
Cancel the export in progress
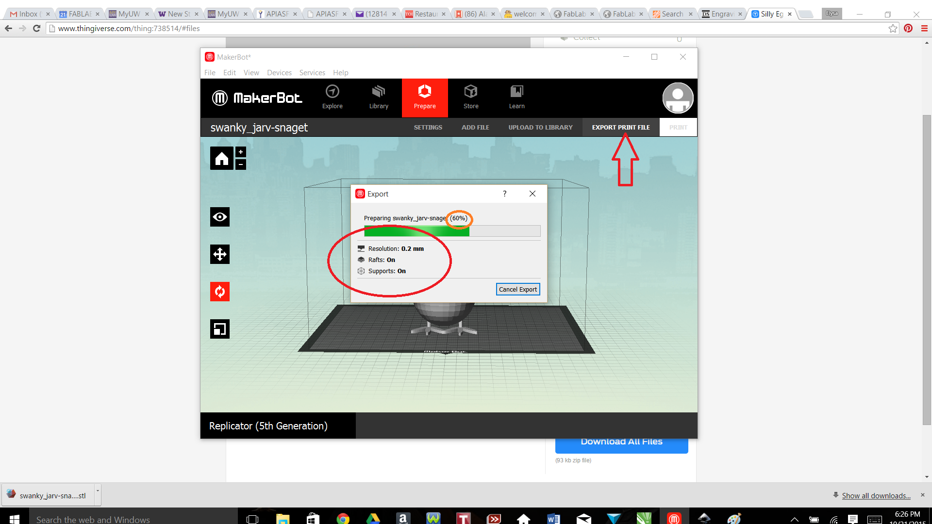[518, 289]
